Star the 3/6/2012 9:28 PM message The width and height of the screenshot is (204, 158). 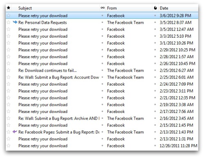9,16
